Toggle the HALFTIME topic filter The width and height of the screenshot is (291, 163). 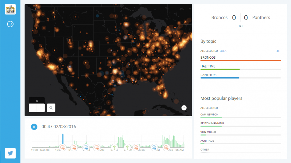(x=208, y=66)
